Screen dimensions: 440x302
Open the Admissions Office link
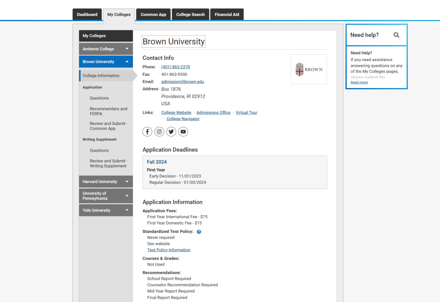[213, 112]
